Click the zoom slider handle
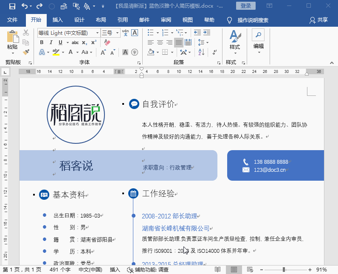The width and height of the screenshot is (338, 274). pyautogui.click(x=284, y=269)
